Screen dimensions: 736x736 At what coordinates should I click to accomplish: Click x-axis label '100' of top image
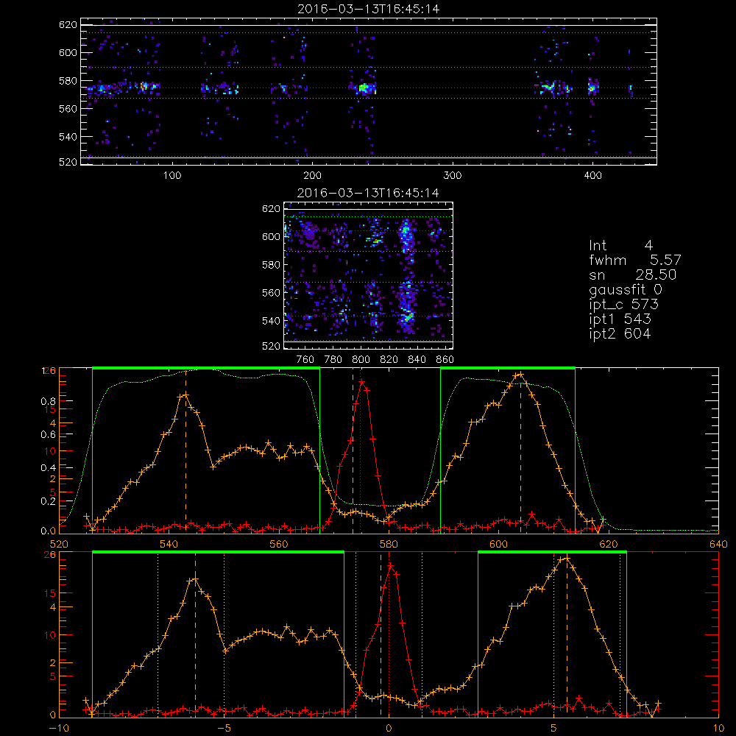click(172, 176)
